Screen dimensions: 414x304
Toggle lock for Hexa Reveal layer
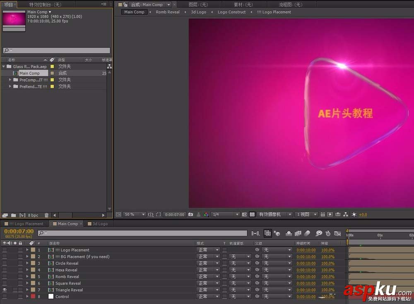coord(20,270)
